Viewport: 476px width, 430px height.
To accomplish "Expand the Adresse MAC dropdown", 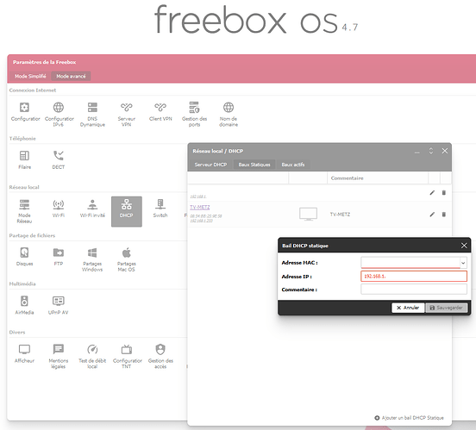I will point(463,263).
